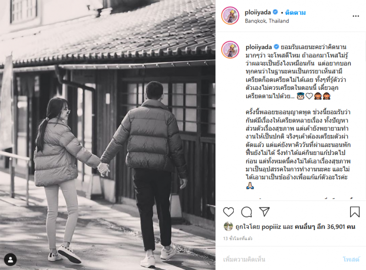The image size is (366, 270).
Task: Share post via paper plane icon
Action: coord(264,212)
